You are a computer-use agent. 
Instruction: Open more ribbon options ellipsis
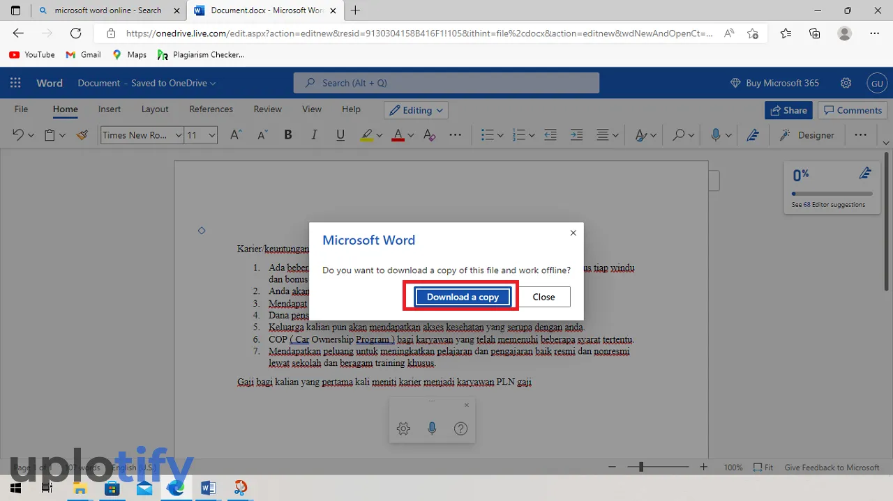click(860, 135)
